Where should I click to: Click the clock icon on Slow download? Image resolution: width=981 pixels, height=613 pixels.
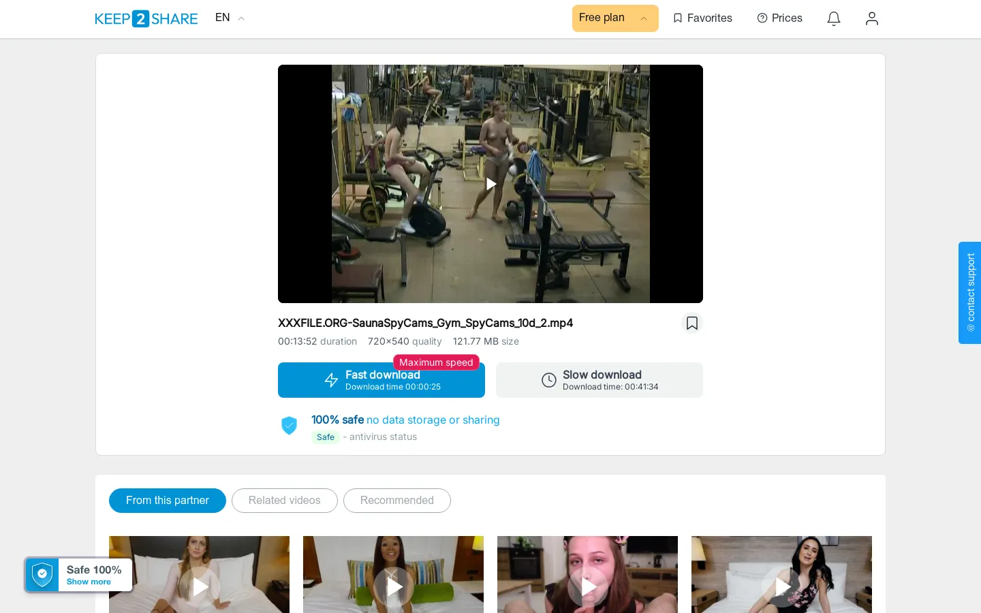pos(549,380)
